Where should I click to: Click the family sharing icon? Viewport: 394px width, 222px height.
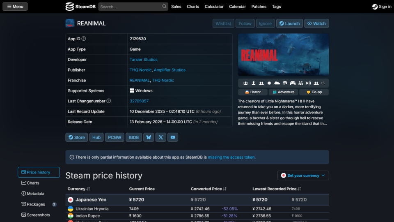300,83
